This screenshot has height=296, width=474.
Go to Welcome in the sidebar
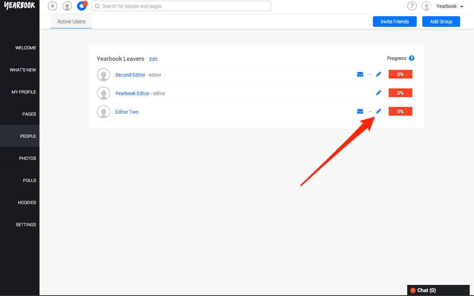pos(20,48)
